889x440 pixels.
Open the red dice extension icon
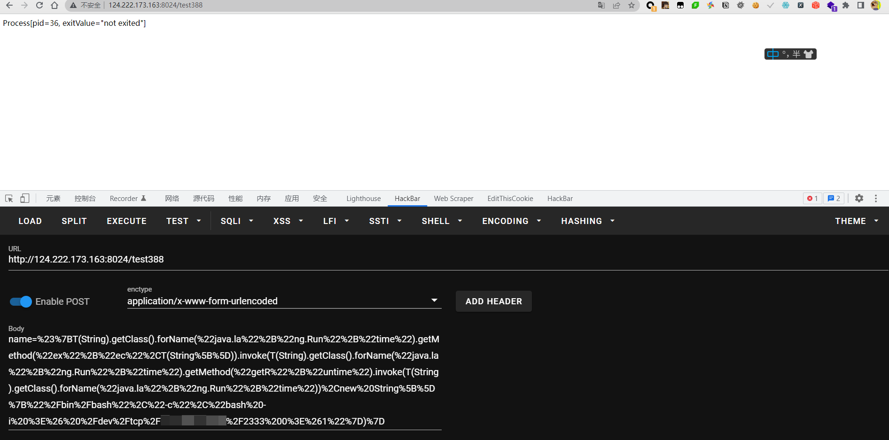[816, 5]
